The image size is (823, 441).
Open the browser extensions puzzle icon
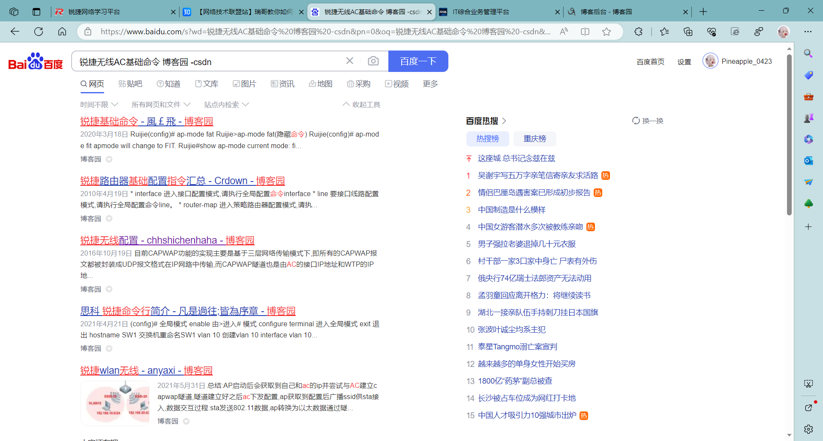coord(638,31)
